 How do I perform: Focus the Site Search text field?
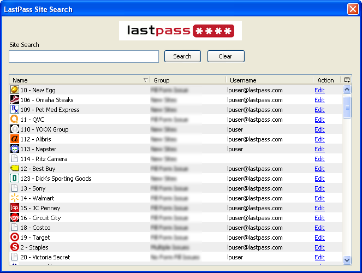[x=84, y=57]
